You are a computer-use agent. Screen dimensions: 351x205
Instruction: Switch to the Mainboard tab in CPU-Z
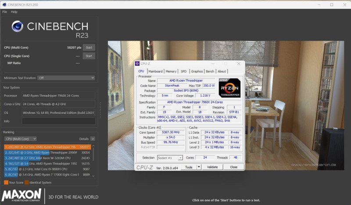[155, 71]
